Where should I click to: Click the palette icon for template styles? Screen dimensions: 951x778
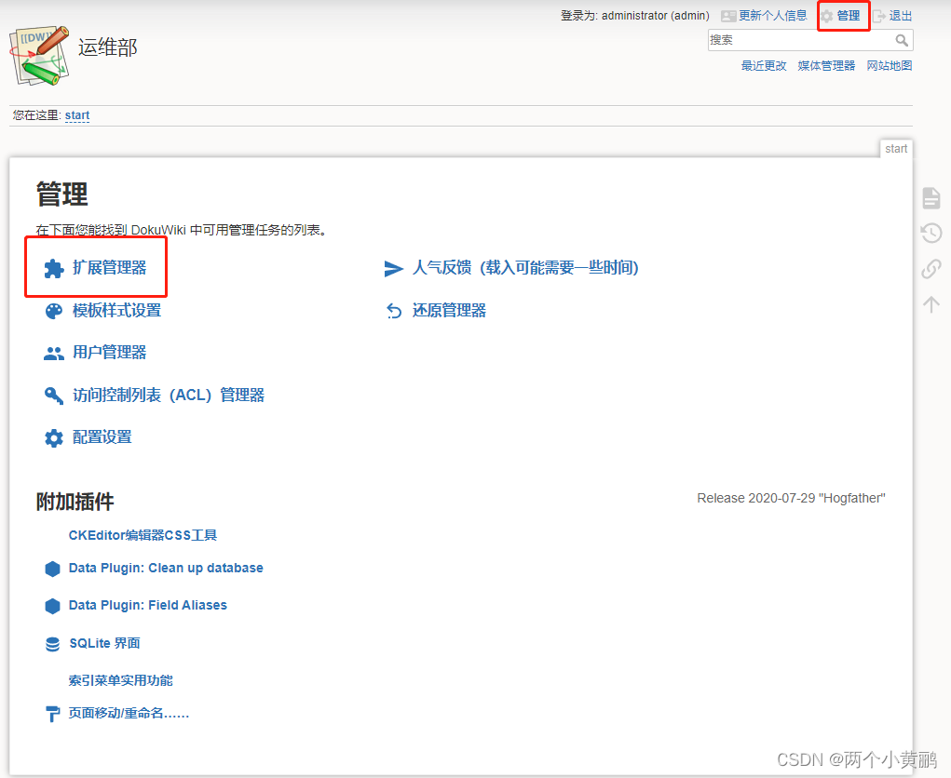tap(54, 311)
